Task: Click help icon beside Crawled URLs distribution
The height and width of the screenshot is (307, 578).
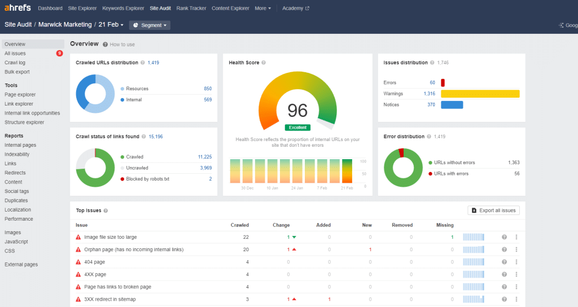Action: pyautogui.click(x=143, y=63)
